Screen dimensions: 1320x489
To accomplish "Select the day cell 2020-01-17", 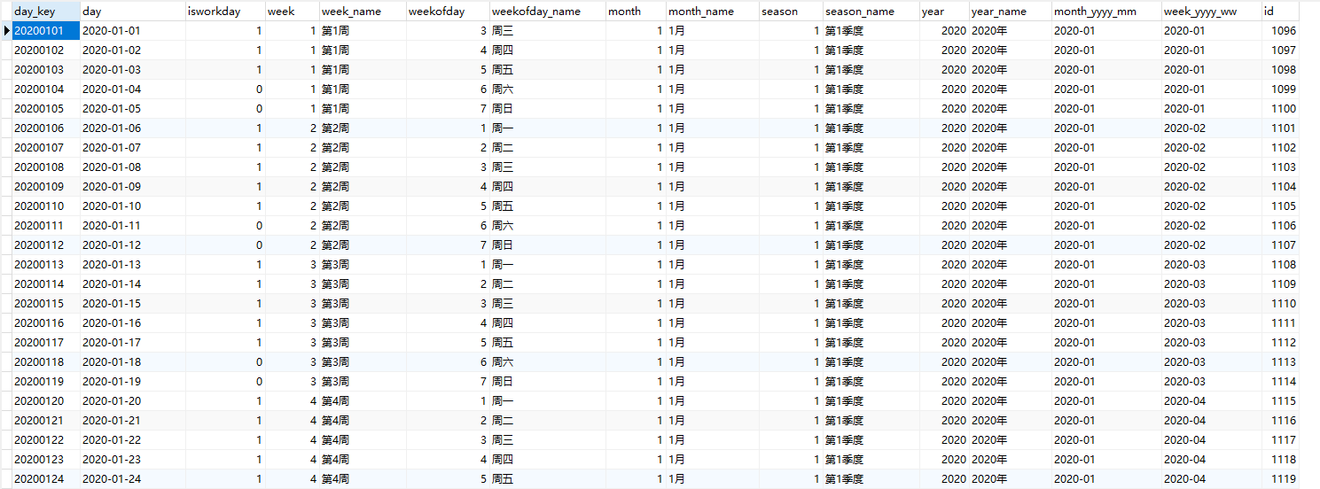I will point(133,343).
